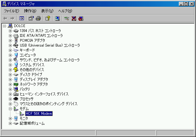Click the keyboard category icon

pyautogui.click(x=16, y=50)
